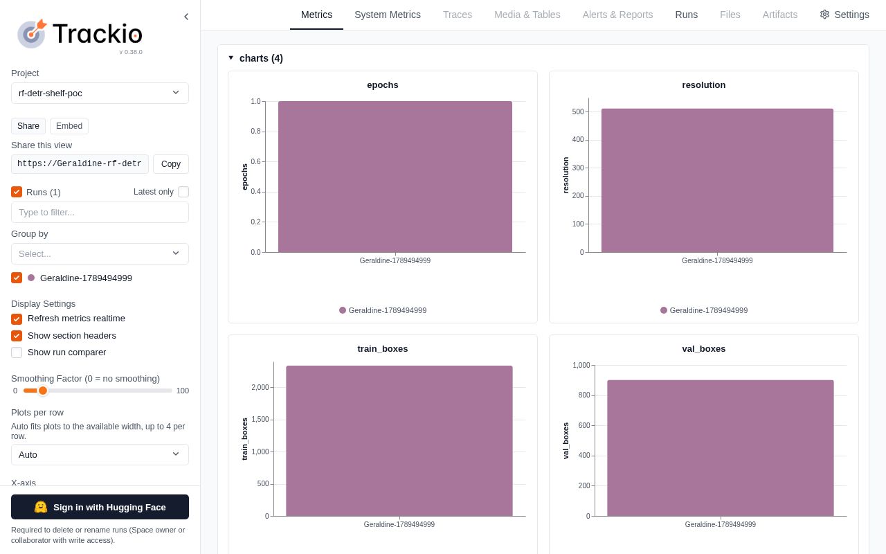886x554 pixels.
Task: Uncheck Show section headers
Action: (17, 336)
